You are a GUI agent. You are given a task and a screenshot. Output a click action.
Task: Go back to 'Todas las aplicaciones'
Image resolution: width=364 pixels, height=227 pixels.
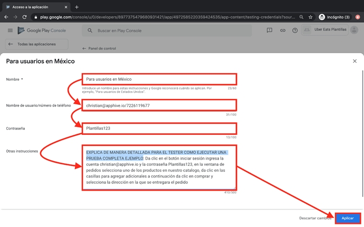click(36, 44)
